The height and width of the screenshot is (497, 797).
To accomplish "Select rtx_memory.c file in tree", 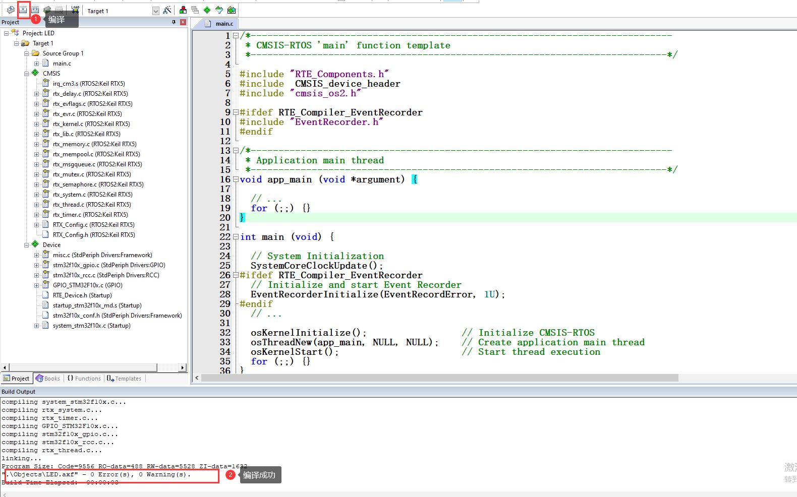I will (94, 144).
